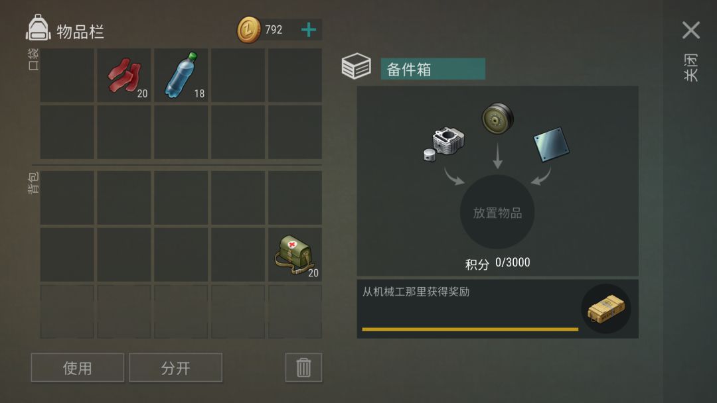Tap the metal plate part icon
The width and height of the screenshot is (717, 403).
[552, 144]
